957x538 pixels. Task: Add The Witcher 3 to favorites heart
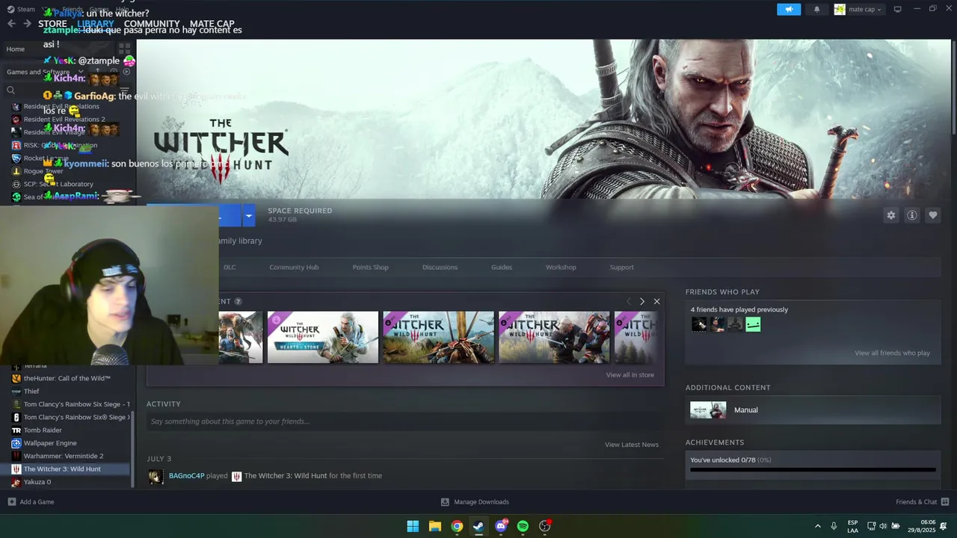933,215
